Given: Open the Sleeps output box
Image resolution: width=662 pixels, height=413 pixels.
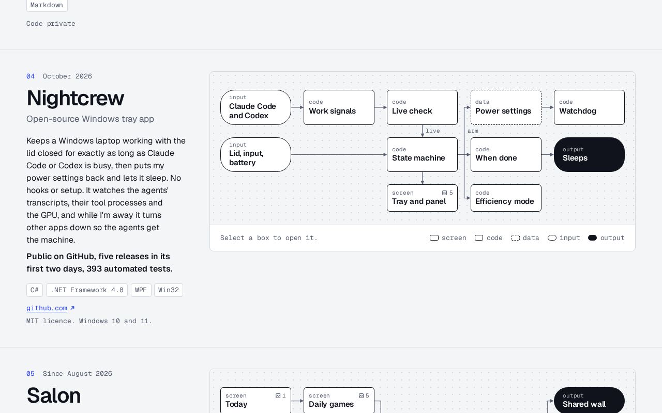Looking at the screenshot, I should tap(589, 154).
